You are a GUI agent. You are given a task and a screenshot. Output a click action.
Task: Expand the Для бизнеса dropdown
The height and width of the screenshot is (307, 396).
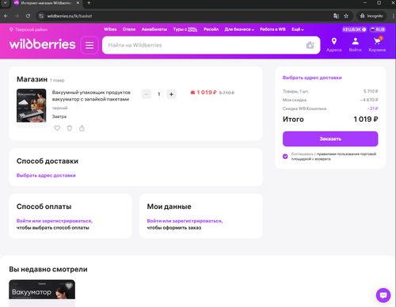pos(239,29)
